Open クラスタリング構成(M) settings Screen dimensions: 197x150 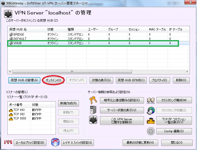pyautogui.click(x=174, y=100)
